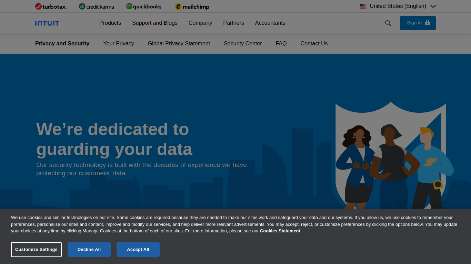
Task: Open the Credit Karma logo link
Action: pos(96,7)
